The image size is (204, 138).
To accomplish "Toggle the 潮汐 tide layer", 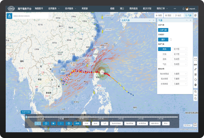I will pyautogui.click(x=163, y=39).
